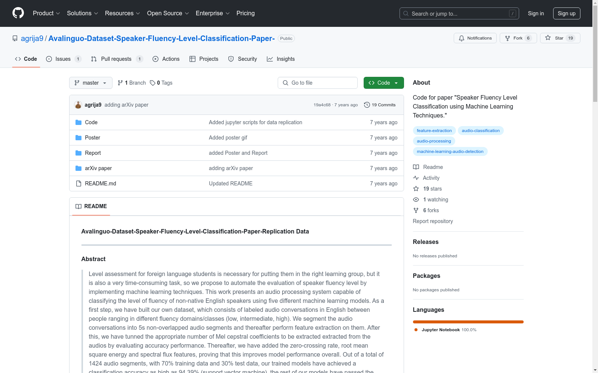
Task: Click agrija9 avatar in commit row
Action: tap(78, 105)
